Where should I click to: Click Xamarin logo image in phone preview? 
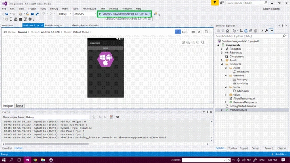105,59
